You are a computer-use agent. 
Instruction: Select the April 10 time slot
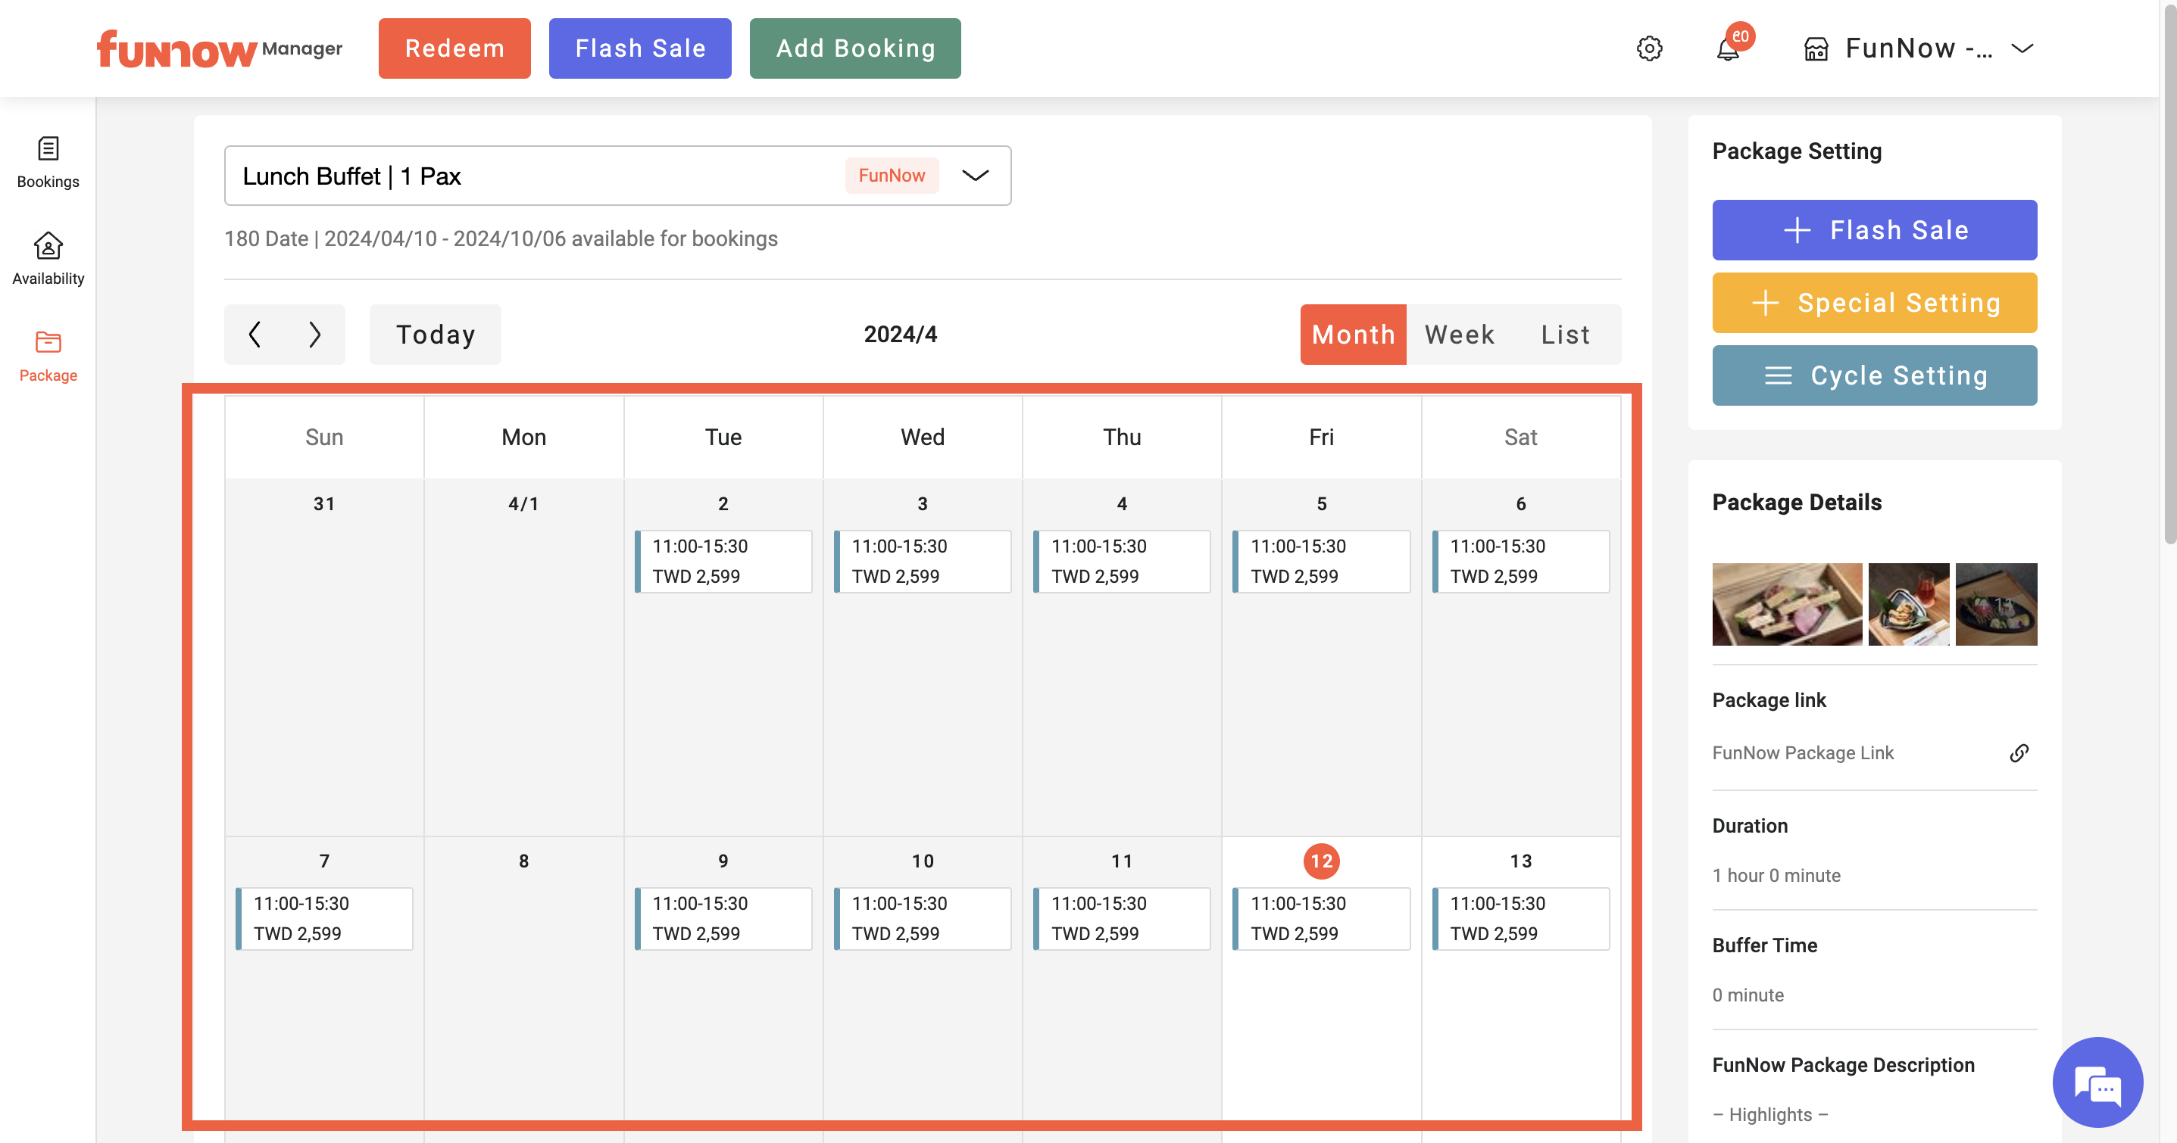coord(923,919)
